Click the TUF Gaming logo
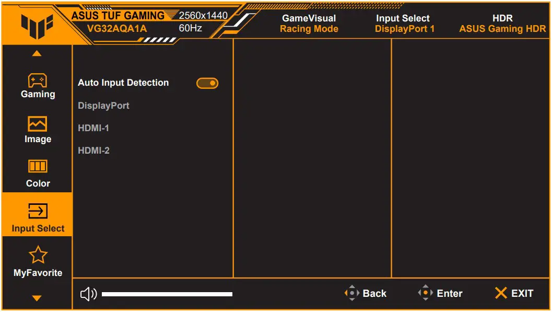Image resolution: width=552 pixels, height=312 pixels. [x=37, y=26]
